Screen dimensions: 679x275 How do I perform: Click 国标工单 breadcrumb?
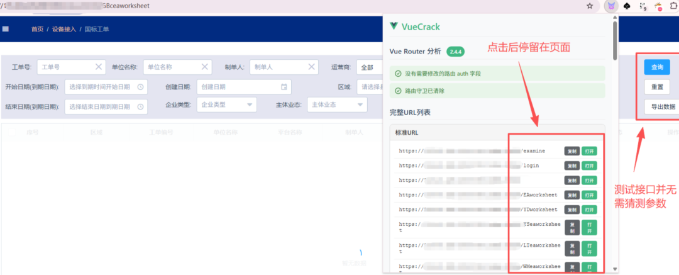[97, 29]
